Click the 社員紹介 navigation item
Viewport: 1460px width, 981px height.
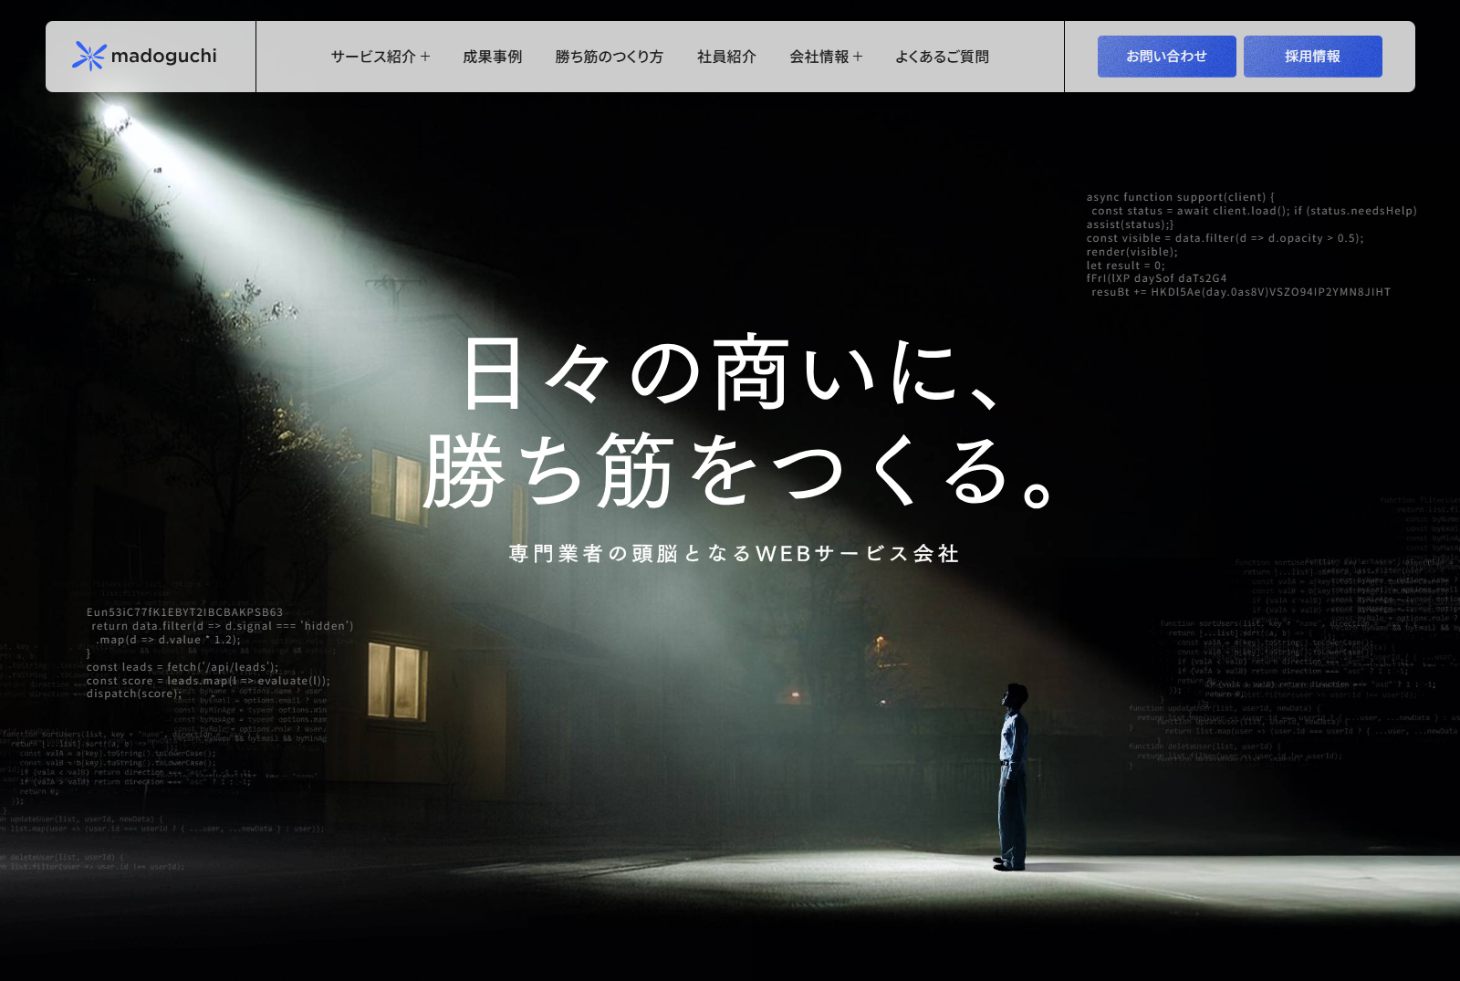[725, 56]
